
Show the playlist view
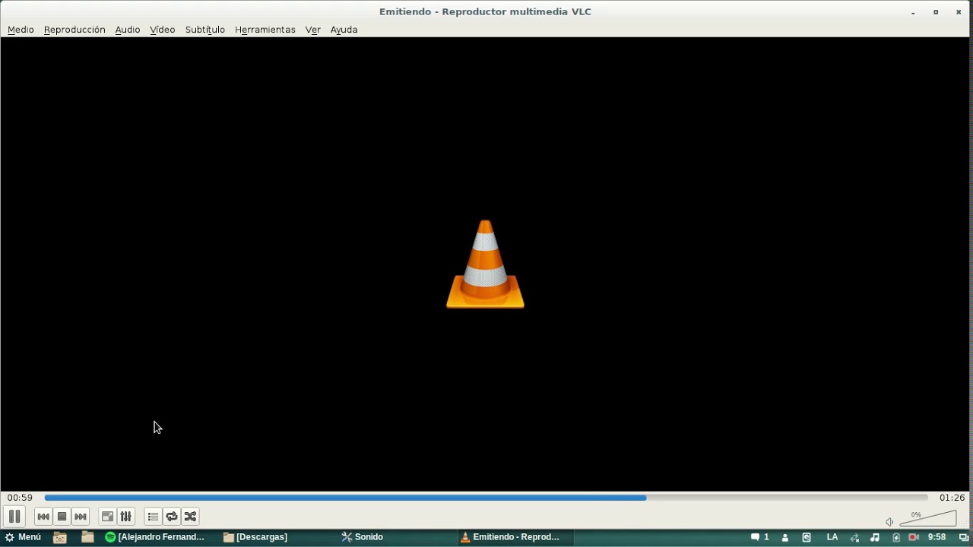tap(153, 517)
